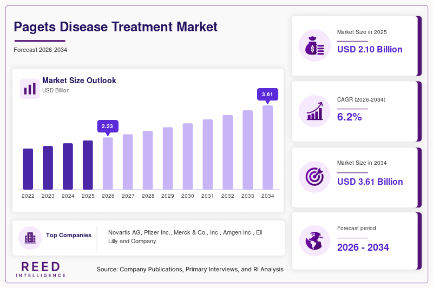Click the '6.2%' CAGR value
Viewport: 433px width, 288px height.
click(349, 117)
